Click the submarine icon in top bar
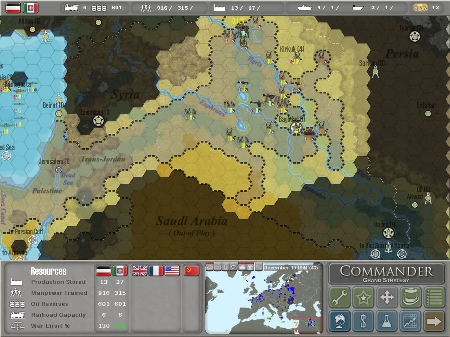Viewport: 450px width, 337px height. [x=358, y=8]
